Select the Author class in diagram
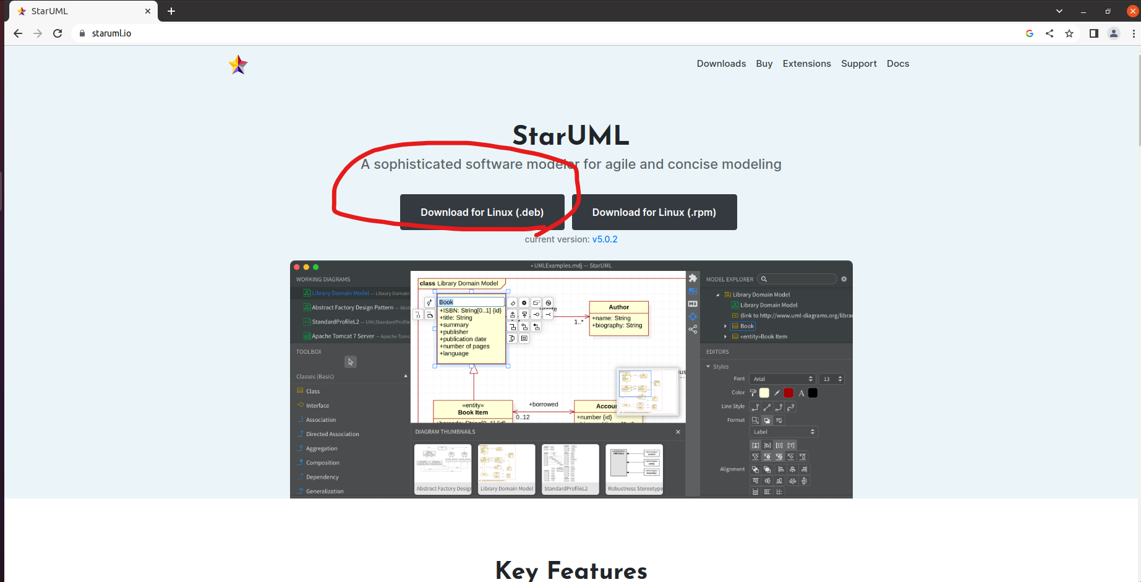This screenshot has height=582, width=1141. [618, 318]
